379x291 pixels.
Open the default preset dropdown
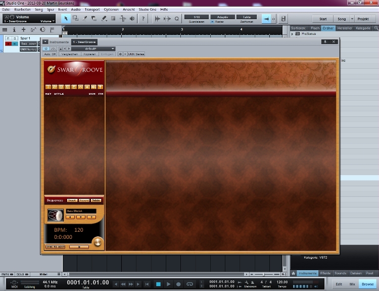point(93,49)
